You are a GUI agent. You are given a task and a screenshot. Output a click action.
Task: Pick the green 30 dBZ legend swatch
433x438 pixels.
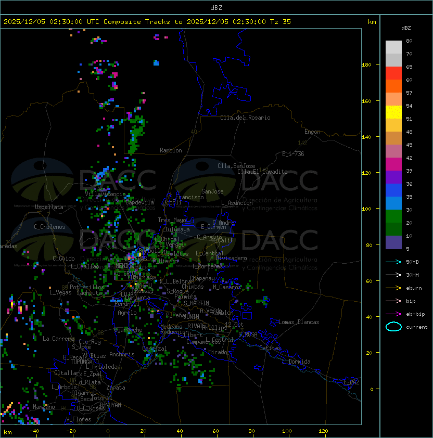393,216
